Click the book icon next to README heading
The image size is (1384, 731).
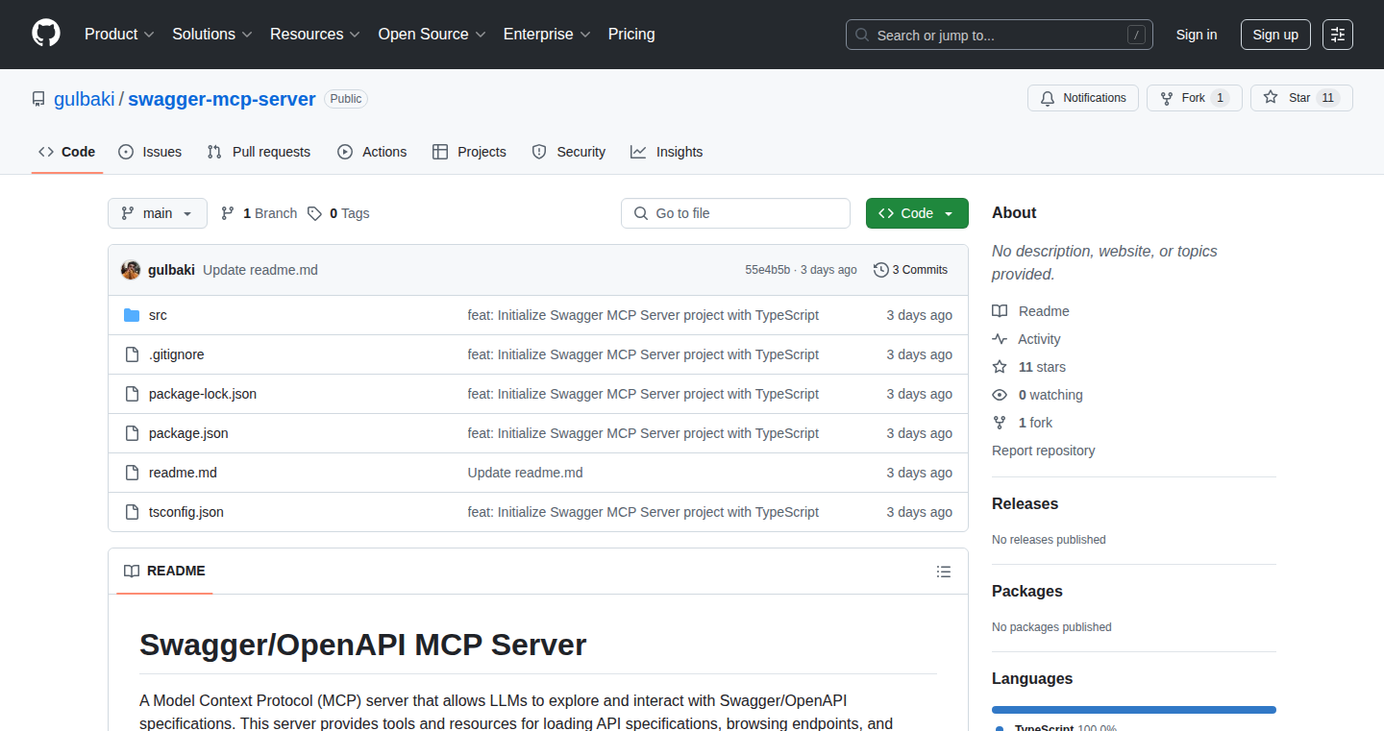point(132,571)
